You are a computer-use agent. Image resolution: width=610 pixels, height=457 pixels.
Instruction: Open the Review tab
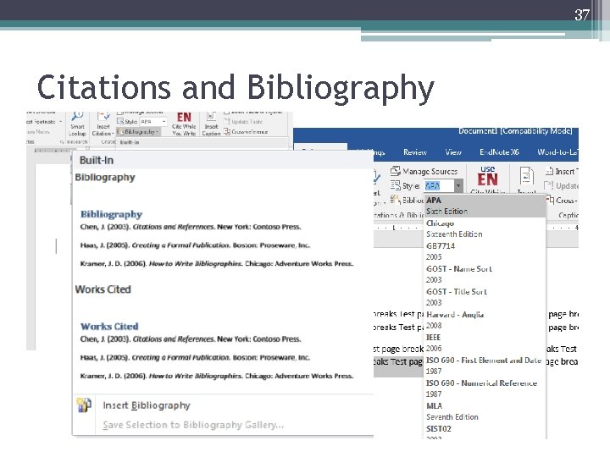pyautogui.click(x=414, y=152)
